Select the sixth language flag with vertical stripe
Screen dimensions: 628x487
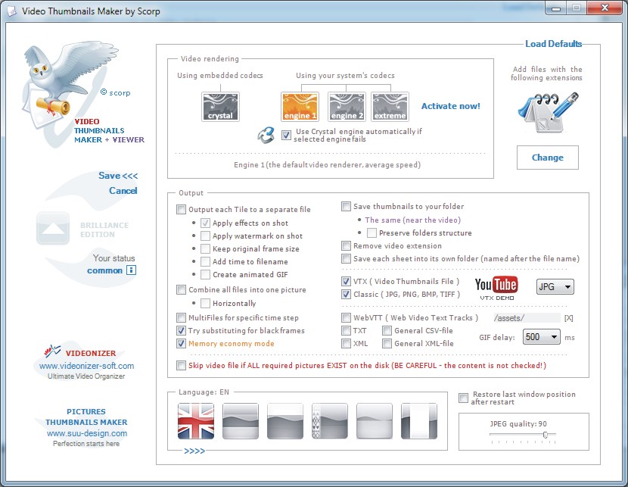coord(419,421)
